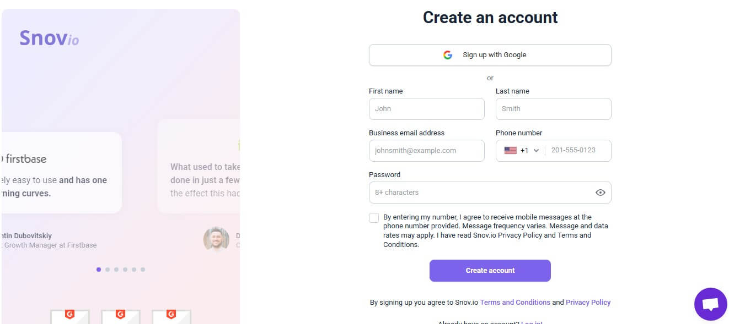Select the first carousel dot
The image size is (729, 324).
pyautogui.click(x=99, y=270)
